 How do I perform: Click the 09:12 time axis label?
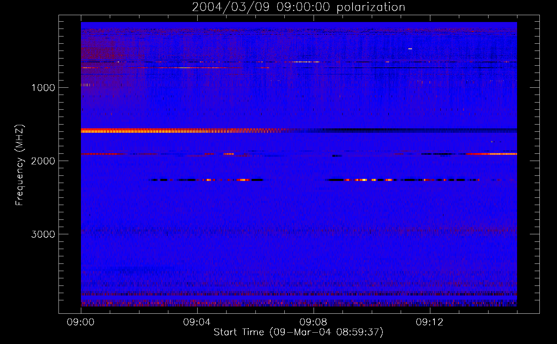coord(430,322)
